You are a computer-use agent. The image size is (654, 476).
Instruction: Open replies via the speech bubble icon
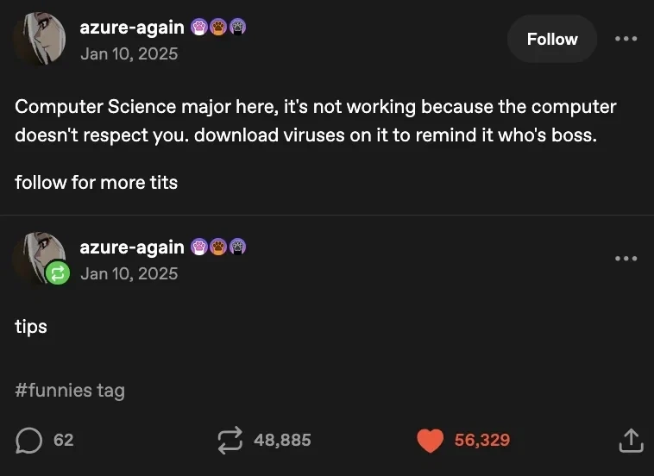(x=28, y=441)
